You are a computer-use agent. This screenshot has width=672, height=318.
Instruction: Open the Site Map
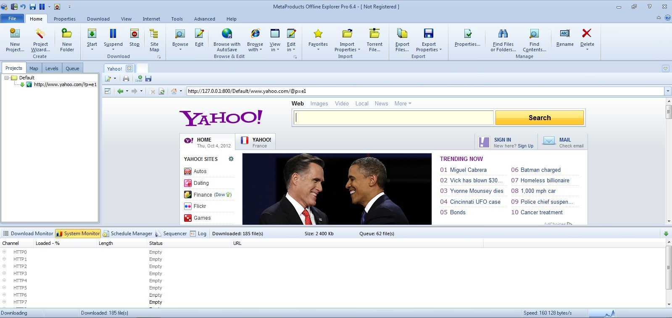click(x=154, y=40)
